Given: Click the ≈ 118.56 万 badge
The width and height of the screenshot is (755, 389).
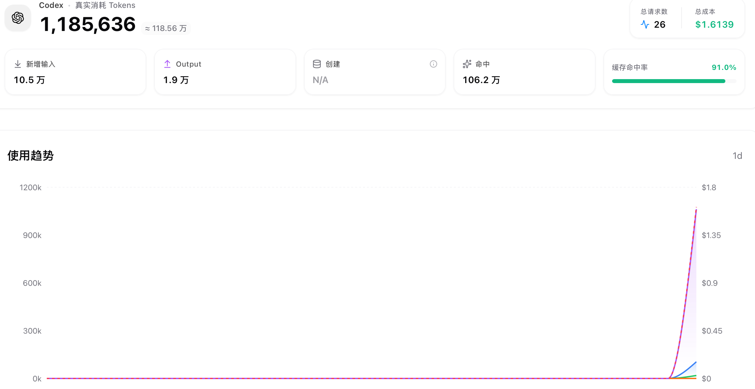Looking at the screenshot, I should 166,28.
